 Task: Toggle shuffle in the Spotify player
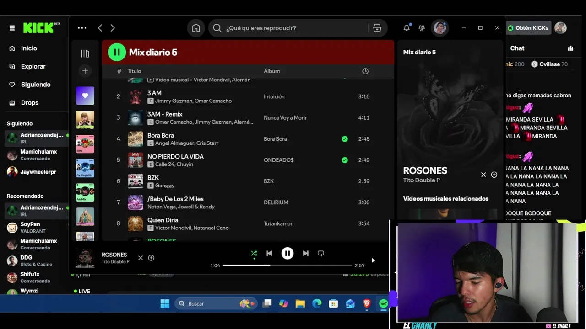[x=254, y=253]
